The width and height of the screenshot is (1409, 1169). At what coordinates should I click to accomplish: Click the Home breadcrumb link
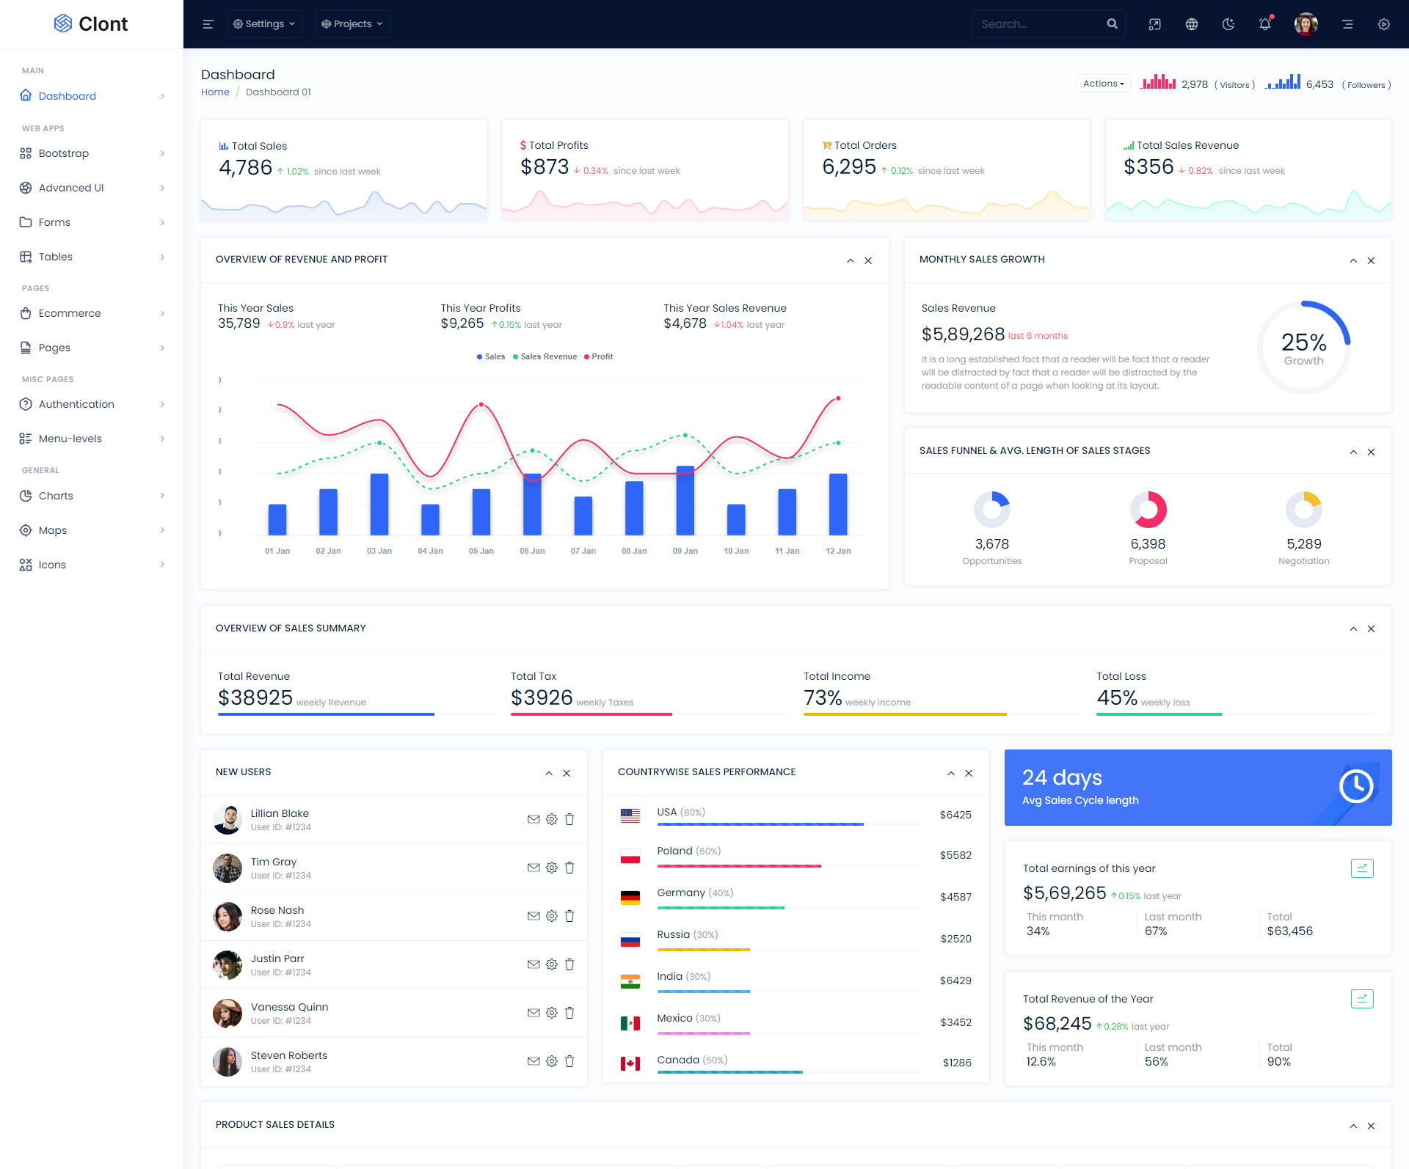(215, 92)
